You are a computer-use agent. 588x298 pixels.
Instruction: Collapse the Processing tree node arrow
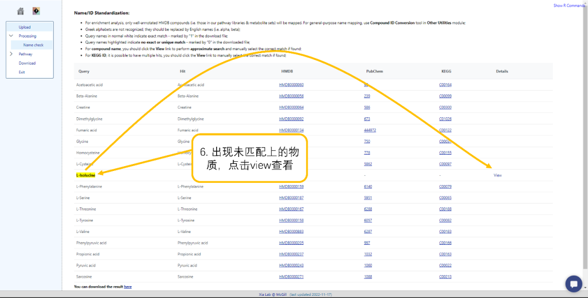tap(11, 36)
